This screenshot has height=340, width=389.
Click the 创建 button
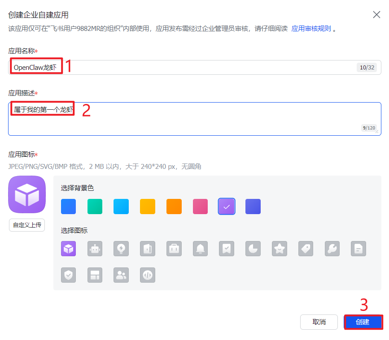[x=363, y=322]
